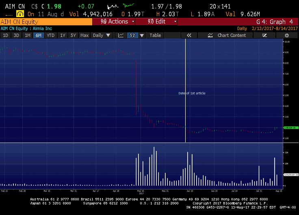Select the 3D time range
The height and width of the screenshot is (215, 299).
[x=16, y=35]
